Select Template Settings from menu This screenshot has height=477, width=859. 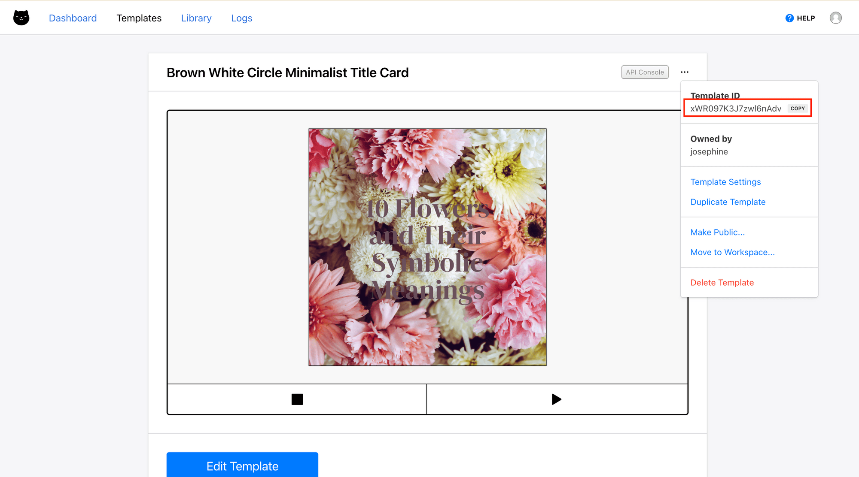pyautogui.click(x=725, y=182)
